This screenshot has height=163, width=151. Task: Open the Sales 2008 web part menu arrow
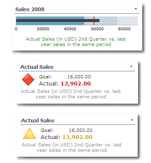[136, 9]
